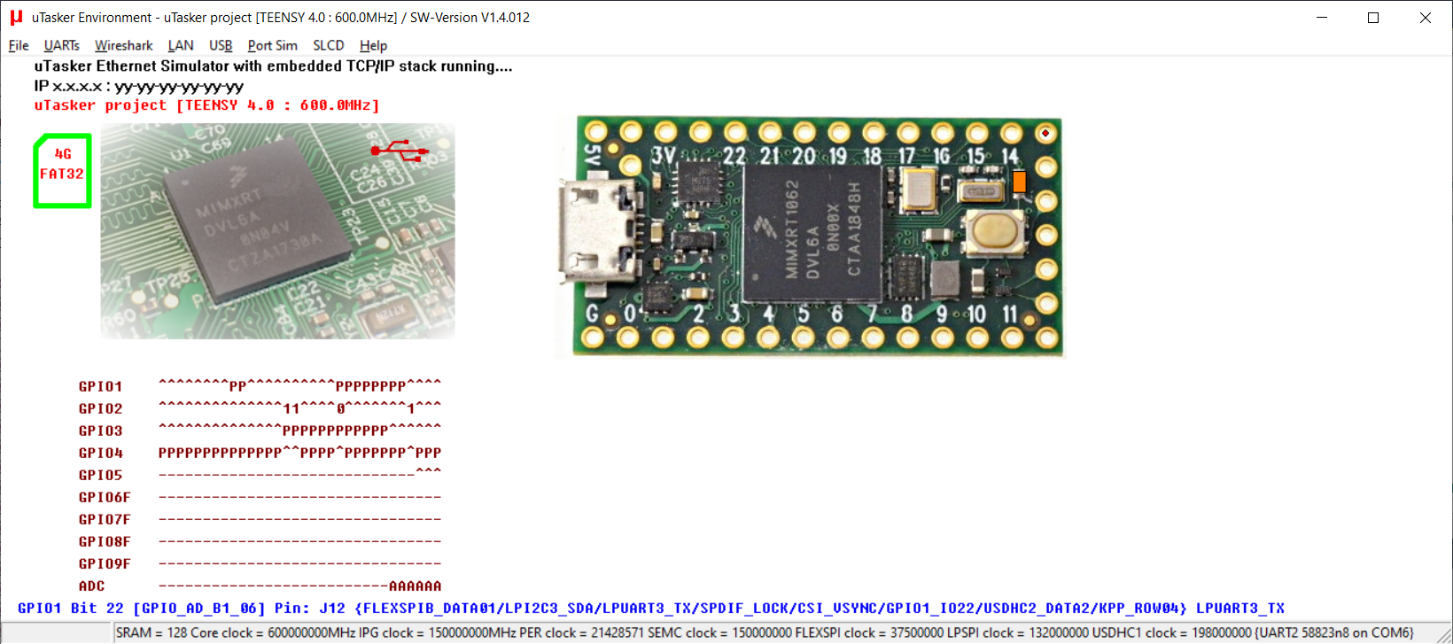Click the GPIO7F port label

pyautogui.click(x=105, y=519)
